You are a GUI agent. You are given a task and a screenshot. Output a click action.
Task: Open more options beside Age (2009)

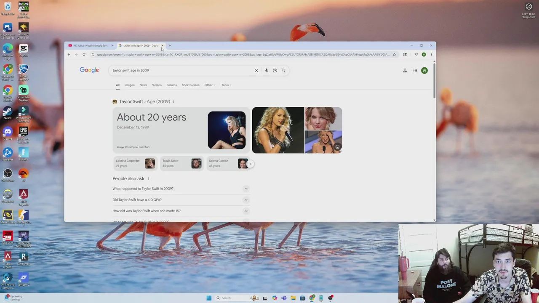pyautogui.click(x=173, y=101)
